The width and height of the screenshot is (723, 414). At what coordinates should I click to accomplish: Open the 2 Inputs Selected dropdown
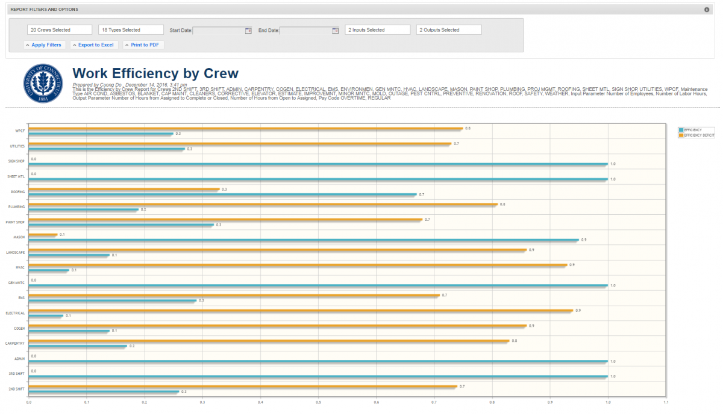click(377, 29)
